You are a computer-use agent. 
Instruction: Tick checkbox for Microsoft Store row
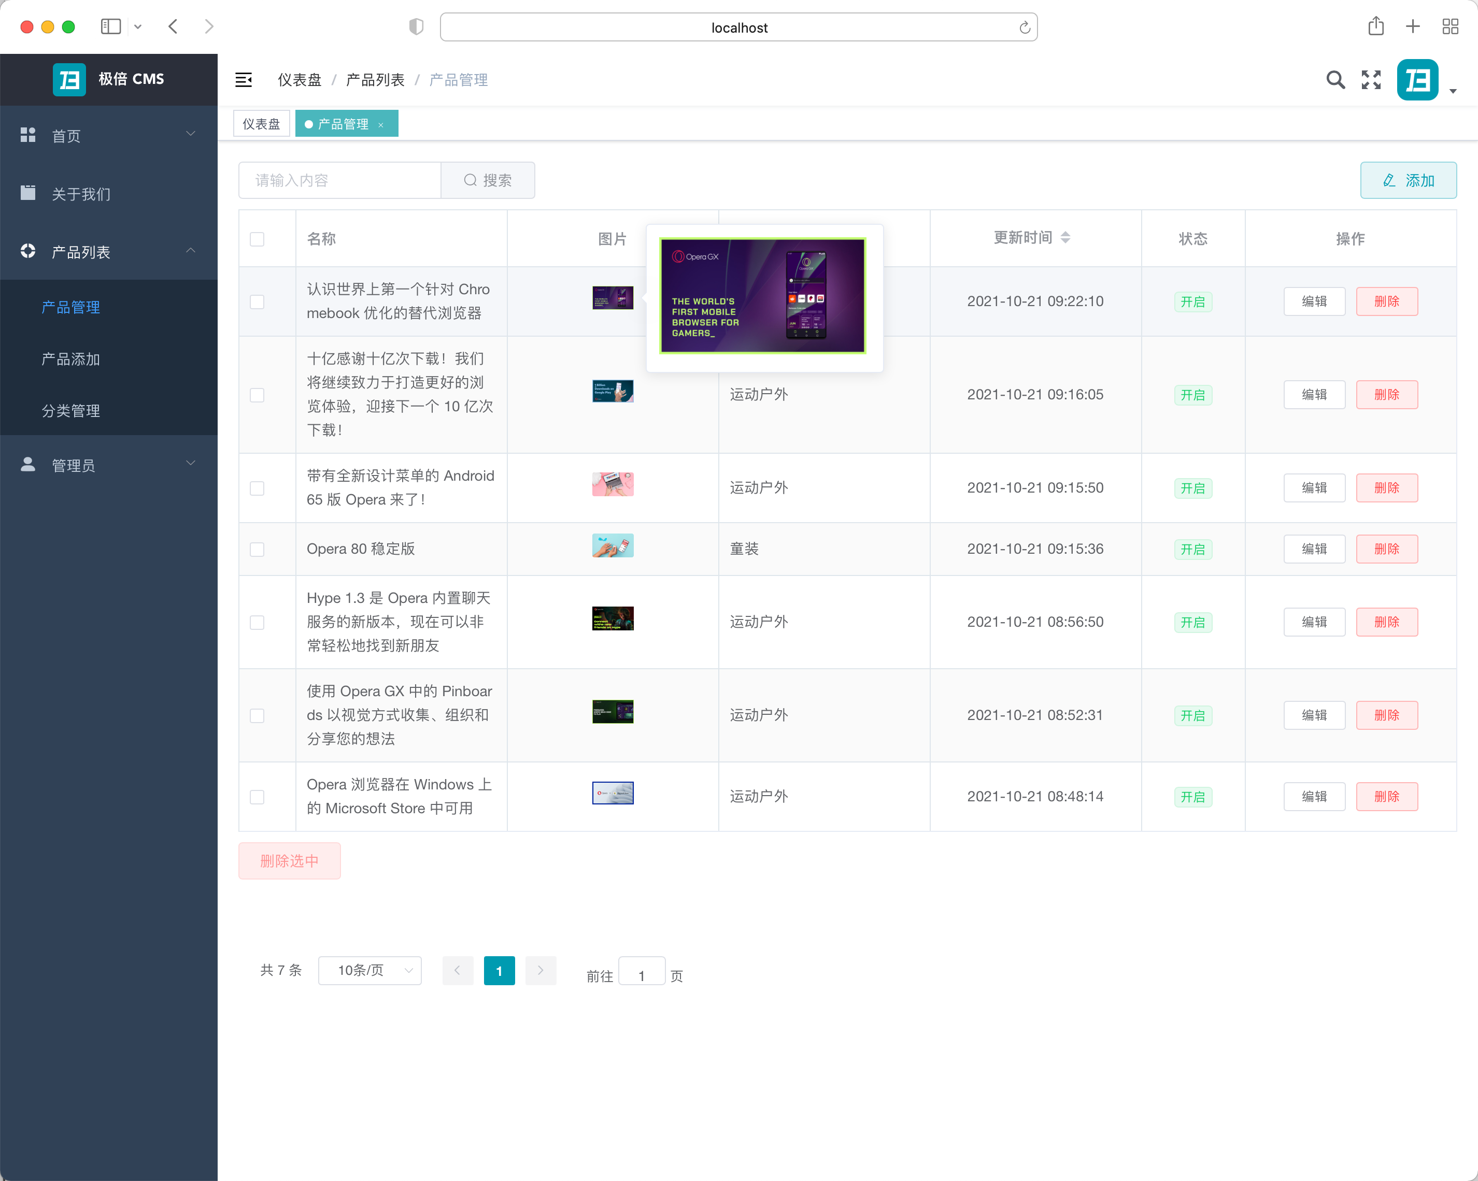coord(257,797)
